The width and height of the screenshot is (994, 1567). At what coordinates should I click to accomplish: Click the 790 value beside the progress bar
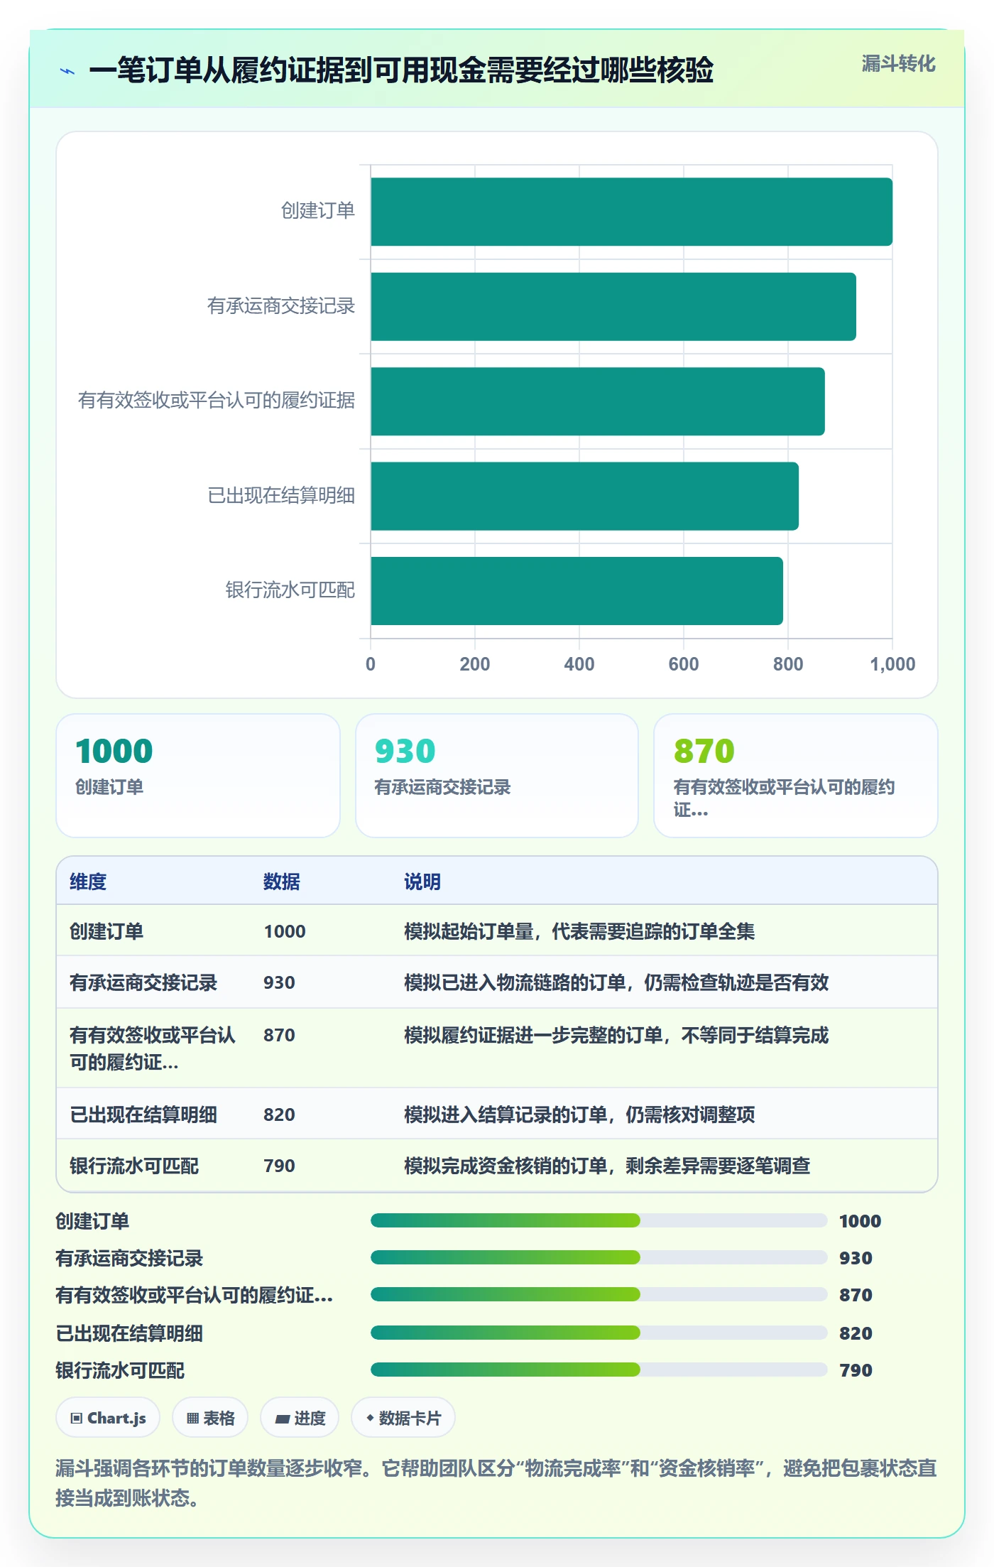[856, 1370]
